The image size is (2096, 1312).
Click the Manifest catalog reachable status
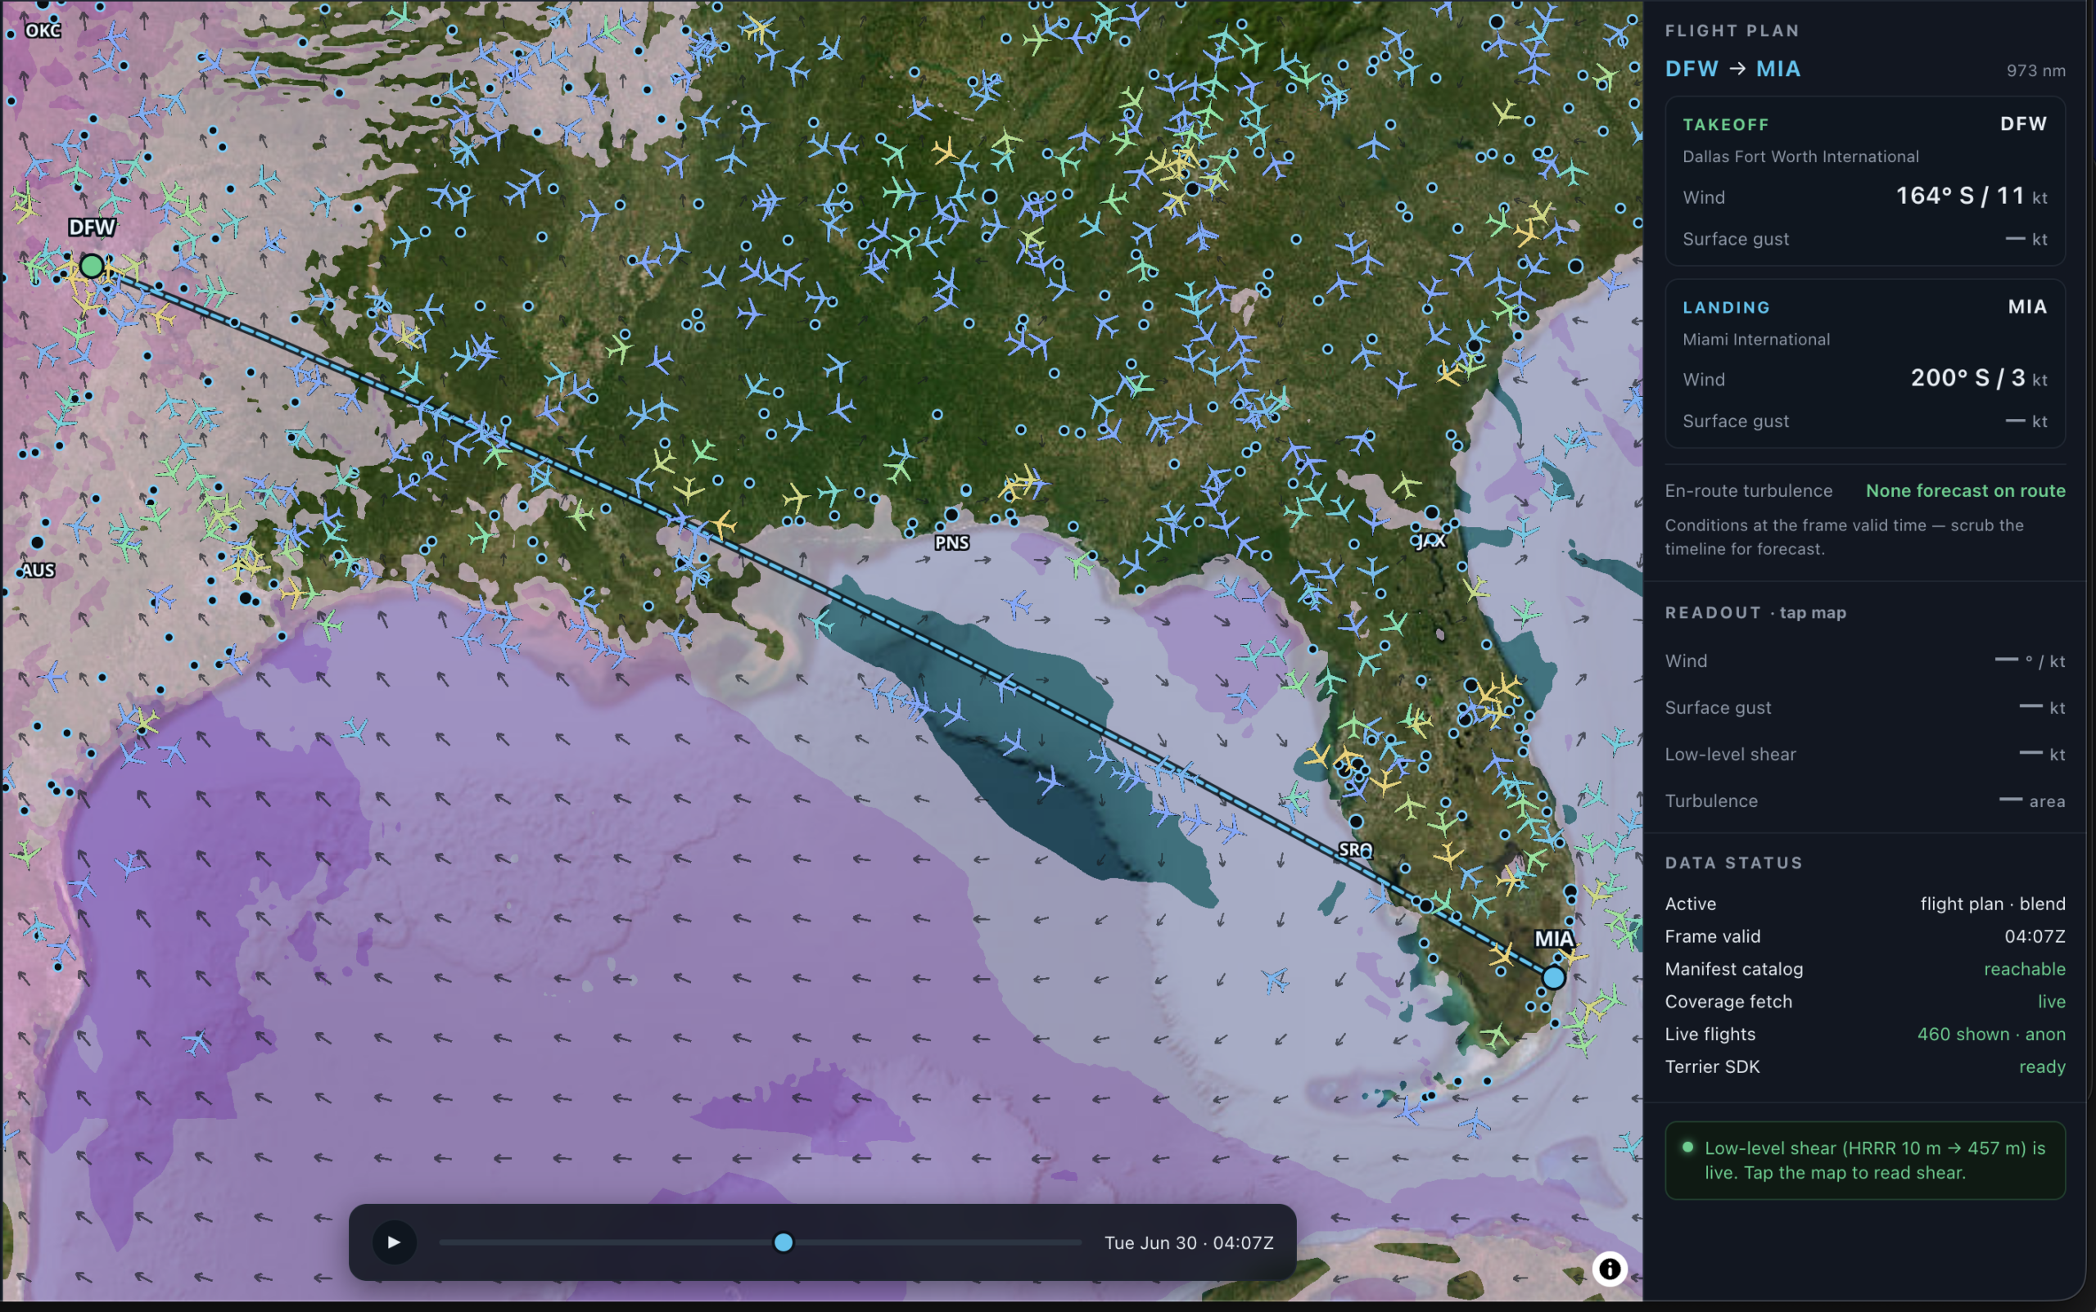pyautogui.click(x=2024, y=968)
